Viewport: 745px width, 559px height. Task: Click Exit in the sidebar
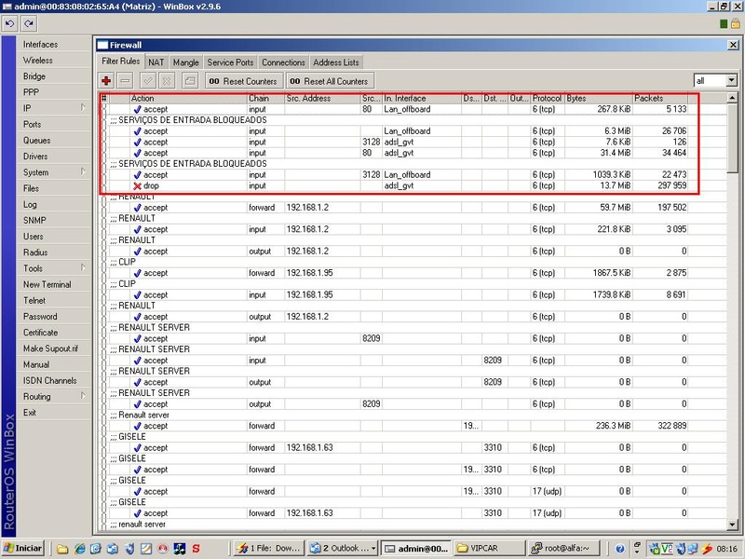(53, 412)
